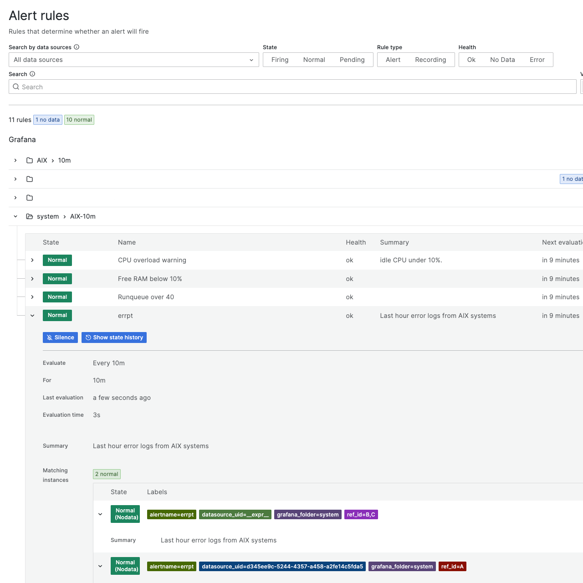
Task: Click the ref_id=B,C purple label tag
Action: point(361,515)
